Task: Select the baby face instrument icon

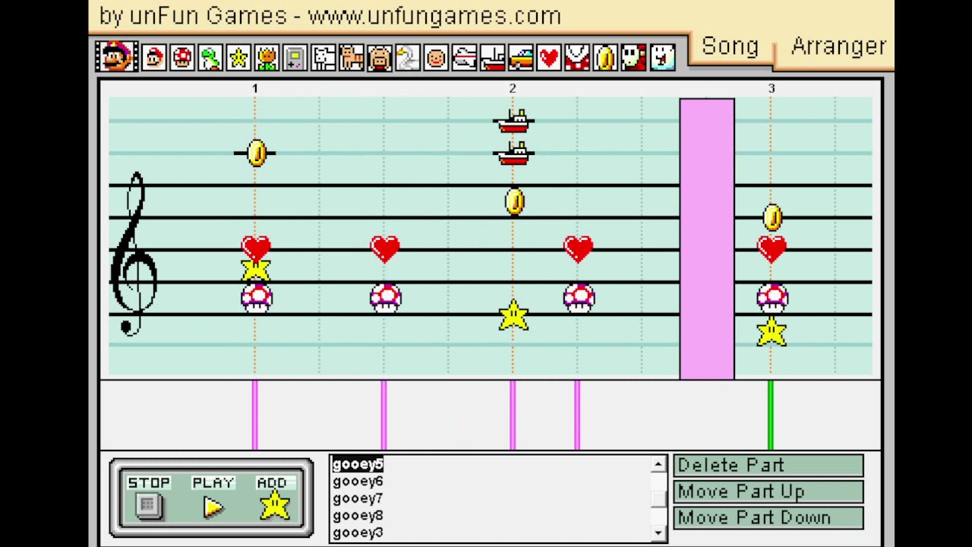Action: (437, 58)
